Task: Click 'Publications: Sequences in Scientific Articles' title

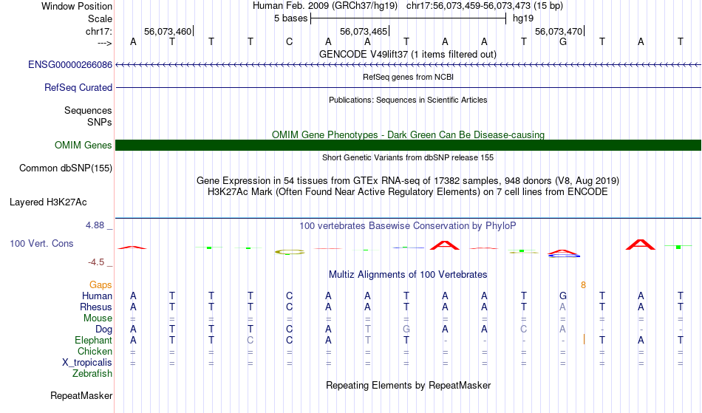Action: (x=408, y=100)
